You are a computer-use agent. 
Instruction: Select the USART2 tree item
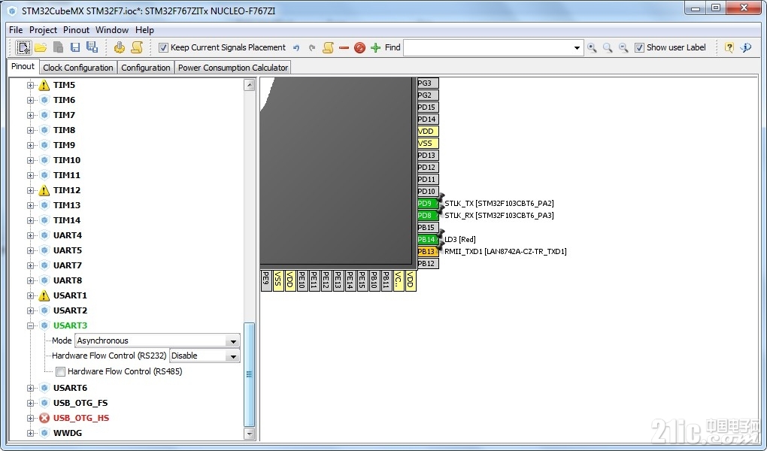pyautogui.click(x=70, y=310)
